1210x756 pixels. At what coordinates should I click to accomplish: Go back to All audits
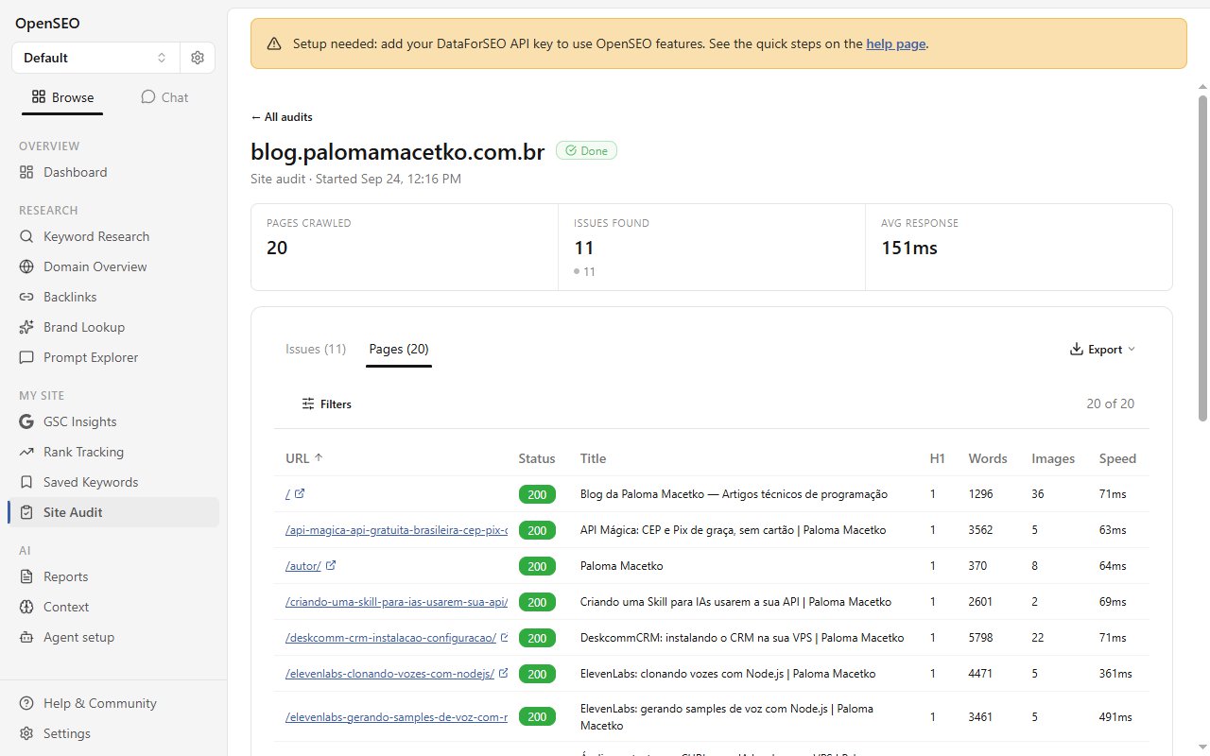click(x=282, y=117)
